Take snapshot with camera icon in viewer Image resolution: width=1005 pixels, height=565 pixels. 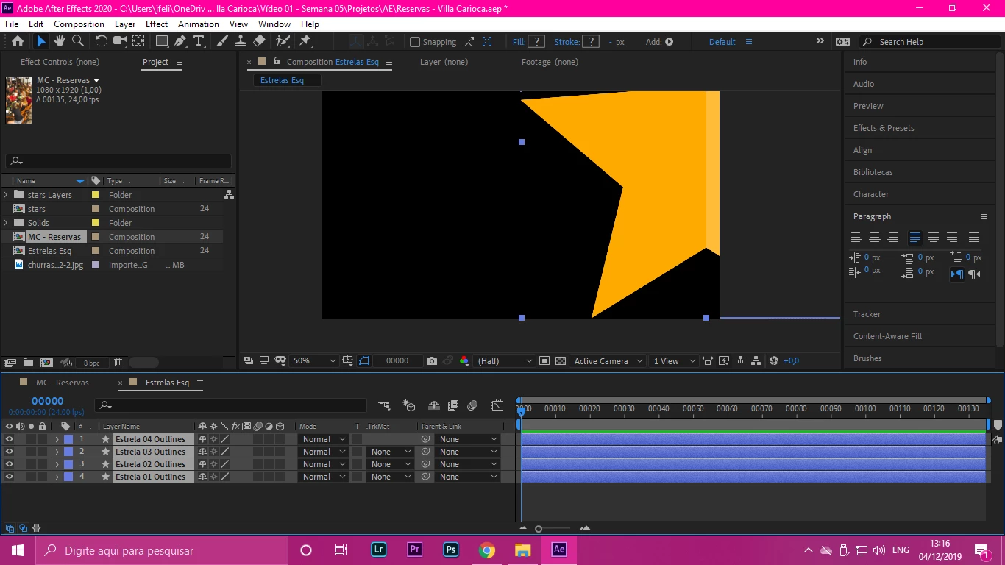pos(432,361)
